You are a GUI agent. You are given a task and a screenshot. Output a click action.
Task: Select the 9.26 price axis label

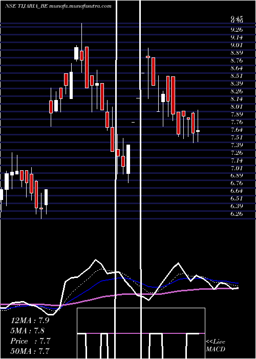pyautogui.click(x=237, y=30)
